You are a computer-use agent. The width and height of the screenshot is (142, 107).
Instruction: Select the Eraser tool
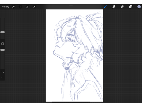tap(122, 7)
